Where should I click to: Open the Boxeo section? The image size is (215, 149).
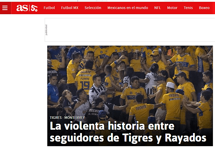tap(204, 8)
